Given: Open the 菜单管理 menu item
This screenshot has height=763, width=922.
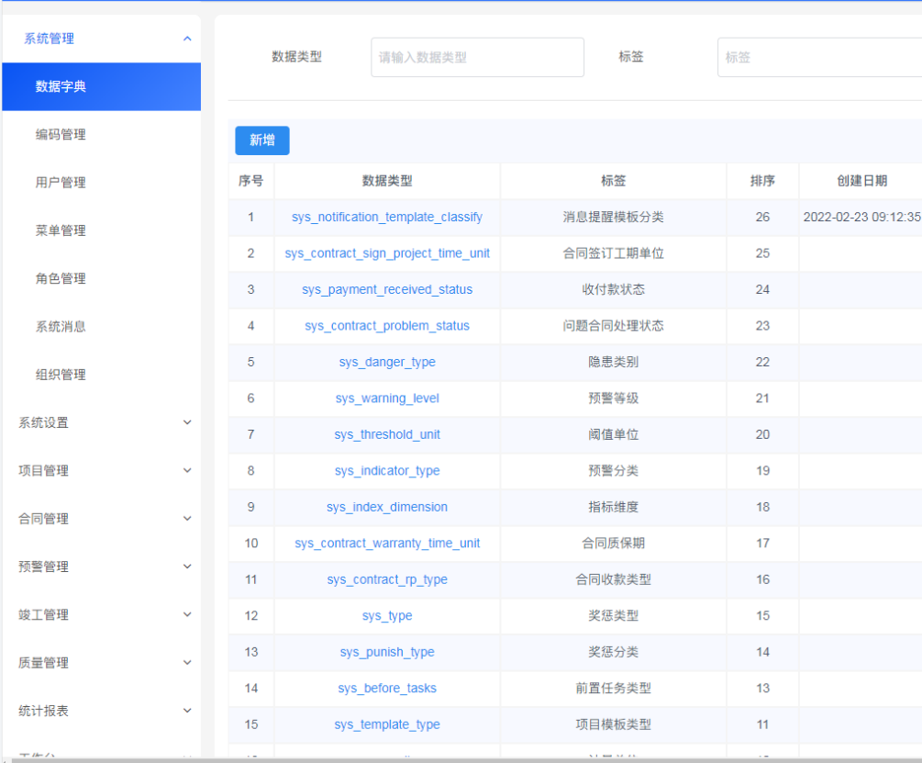Looking at the screenshot, I should pyautogui.click(x=101, y=230).
